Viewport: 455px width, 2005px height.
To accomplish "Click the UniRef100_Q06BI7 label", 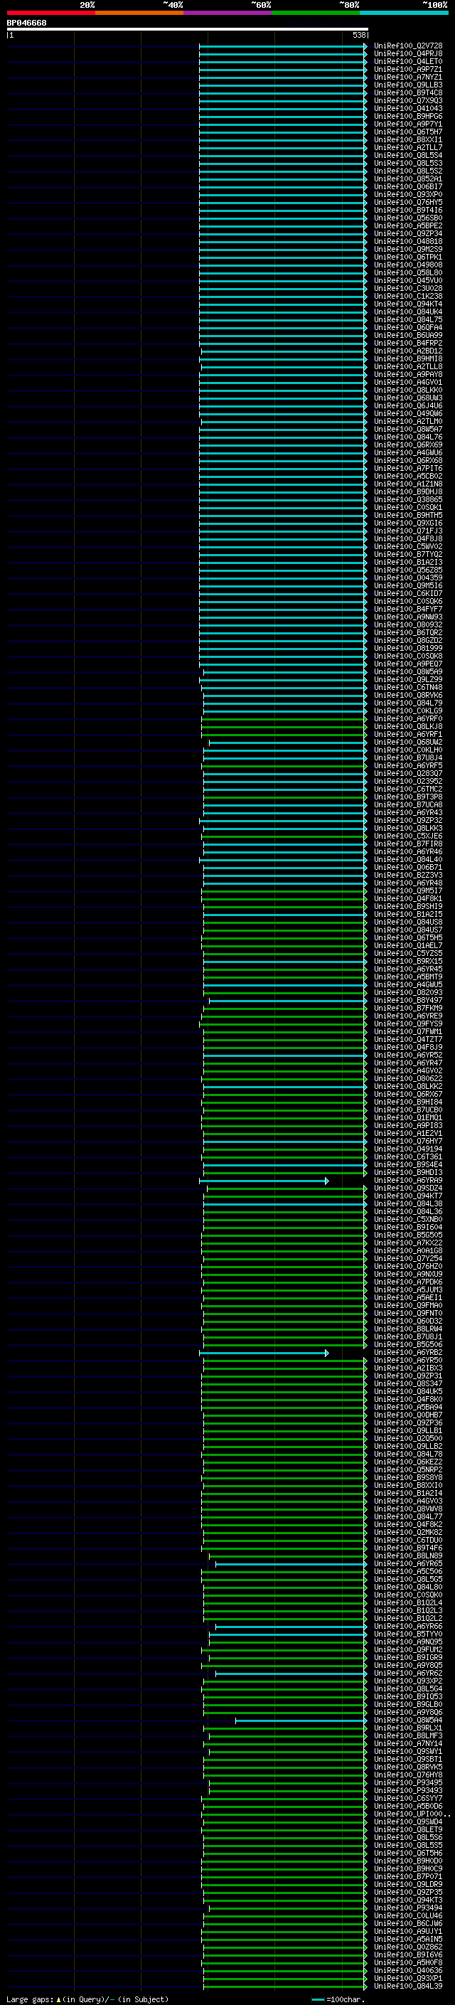I will pos(407,187).
